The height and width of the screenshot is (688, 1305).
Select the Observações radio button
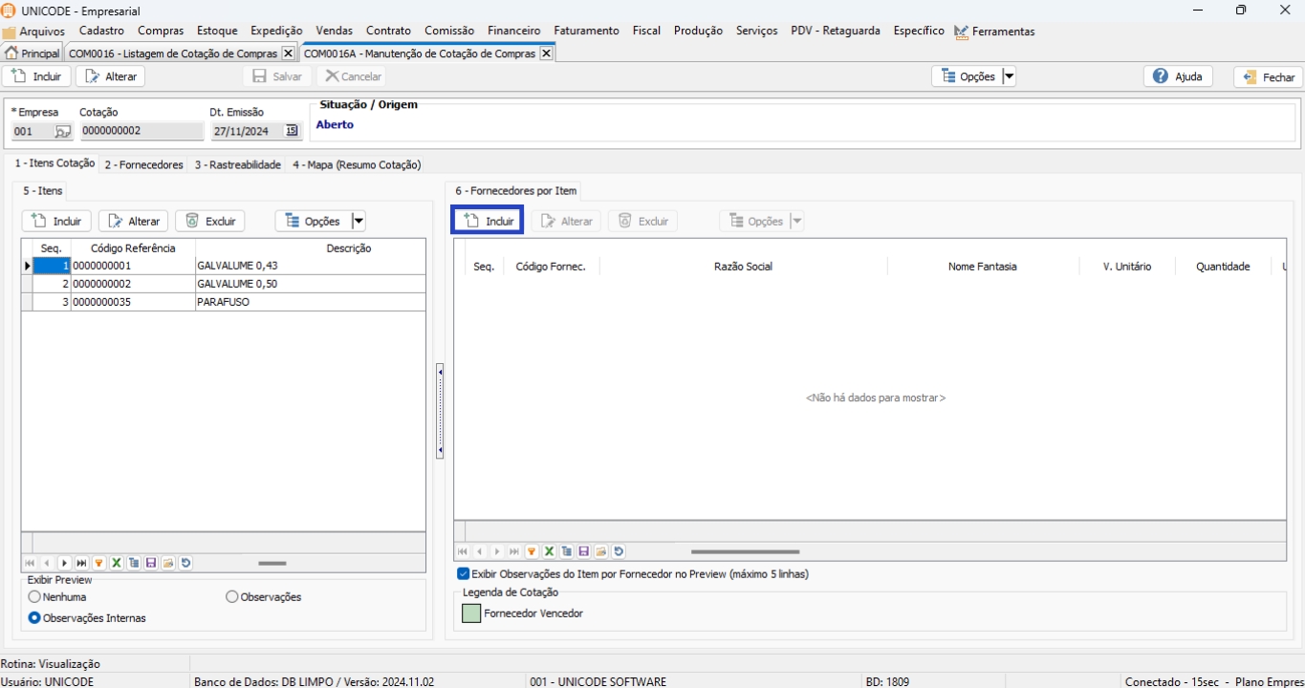click(x=232, y=597)
